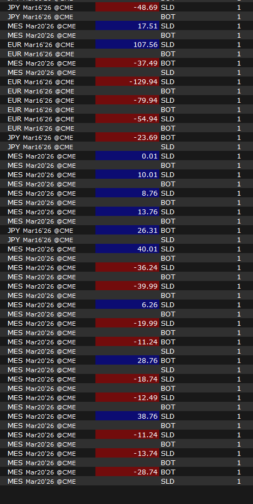The height and width of the screenshot is (504, 253).
Task: Click BOT action in the 28.76 row
Action: click(168, 361)
